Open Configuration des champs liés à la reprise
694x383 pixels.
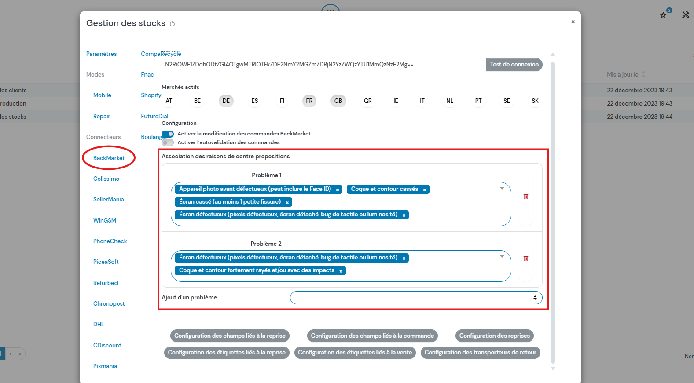click(230, 336)
